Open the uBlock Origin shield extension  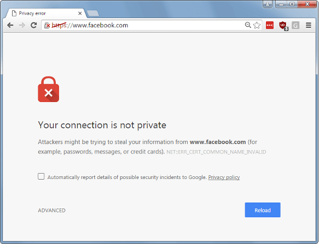[283, 26]
